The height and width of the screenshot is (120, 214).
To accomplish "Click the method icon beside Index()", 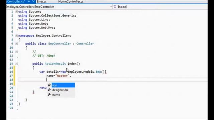I will pyautogui.click(x=115, y=7).
